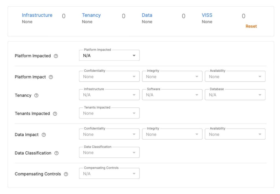Open the Platform Impacted dropdown
Image resolution: width=280 pixels, height=194 pixels.
coord(109,55)
